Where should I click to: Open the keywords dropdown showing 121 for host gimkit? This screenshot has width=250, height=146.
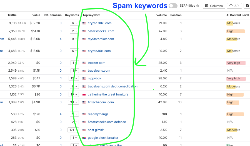73,130
